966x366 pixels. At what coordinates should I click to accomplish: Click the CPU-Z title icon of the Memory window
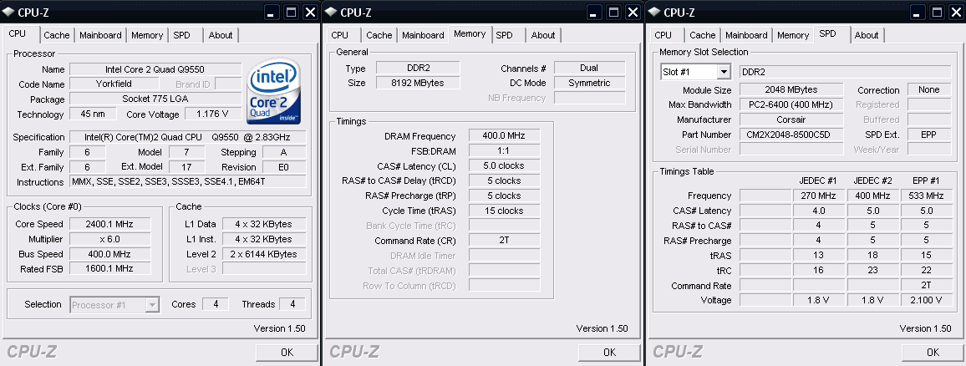[331, 12]
